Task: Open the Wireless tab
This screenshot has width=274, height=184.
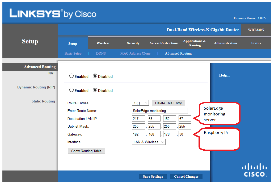Action: coord(103,43)
